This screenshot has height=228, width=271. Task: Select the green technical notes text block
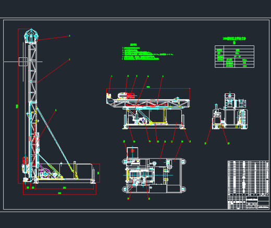pyautogui.click(x=147, y=52)
